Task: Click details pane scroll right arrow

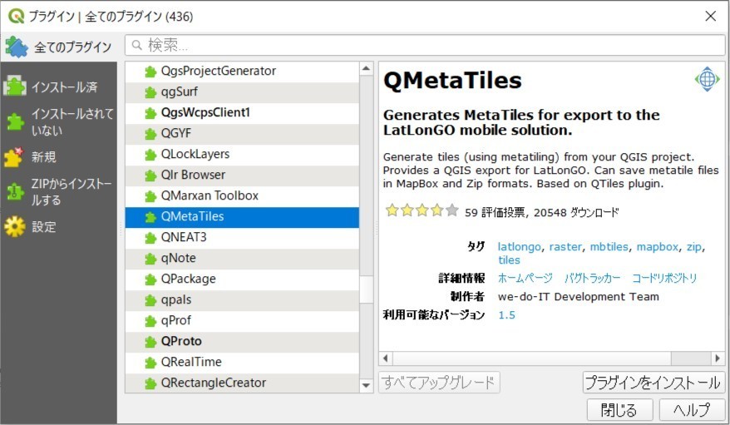Action: coord(718,358)
